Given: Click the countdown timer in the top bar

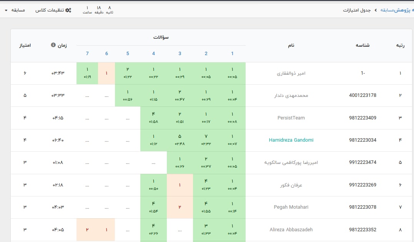Looking at the screenshot, I should click(98, 10).
